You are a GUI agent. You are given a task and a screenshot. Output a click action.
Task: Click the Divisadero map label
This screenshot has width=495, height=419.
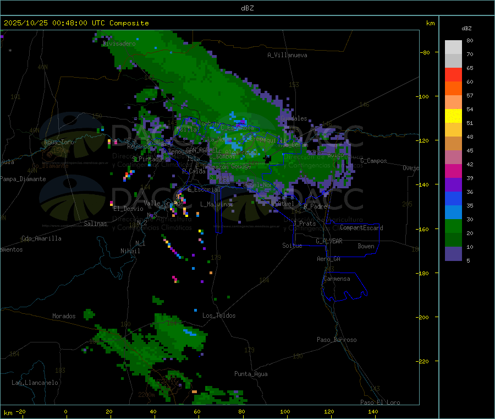coord(119,43)
